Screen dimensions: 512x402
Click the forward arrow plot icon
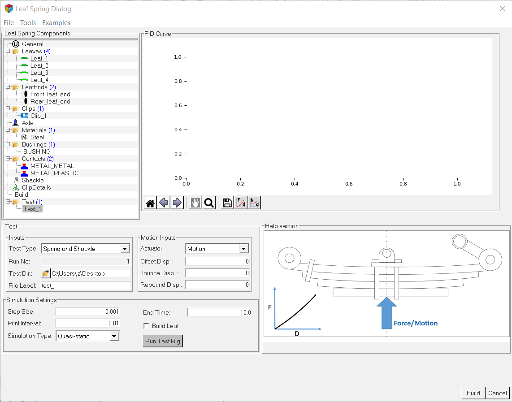177,203
